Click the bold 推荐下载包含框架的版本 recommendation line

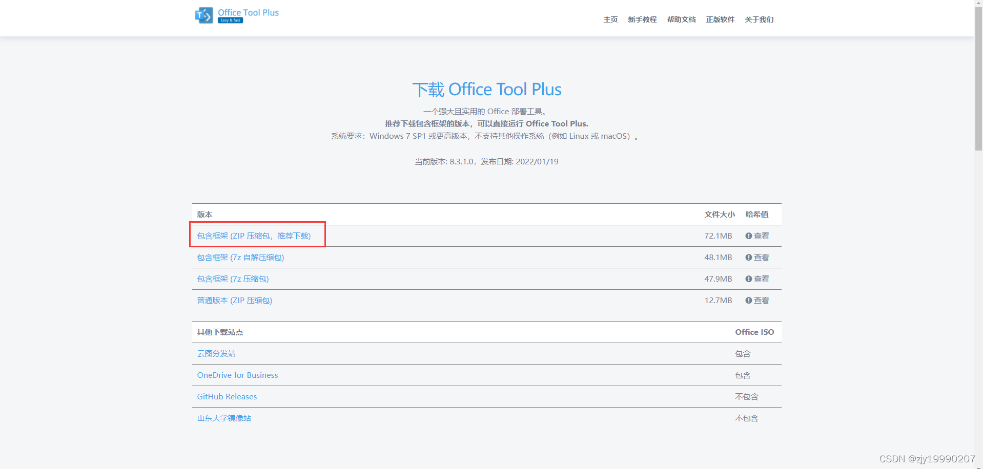tap(486, 124)
